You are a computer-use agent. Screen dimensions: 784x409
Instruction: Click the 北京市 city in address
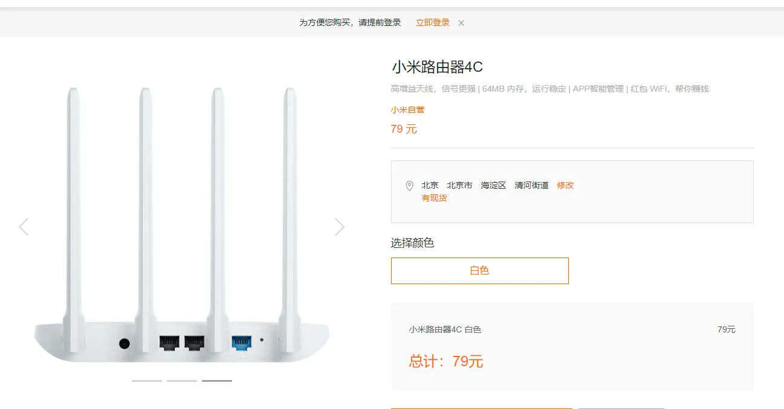click(x=459, y=185)
